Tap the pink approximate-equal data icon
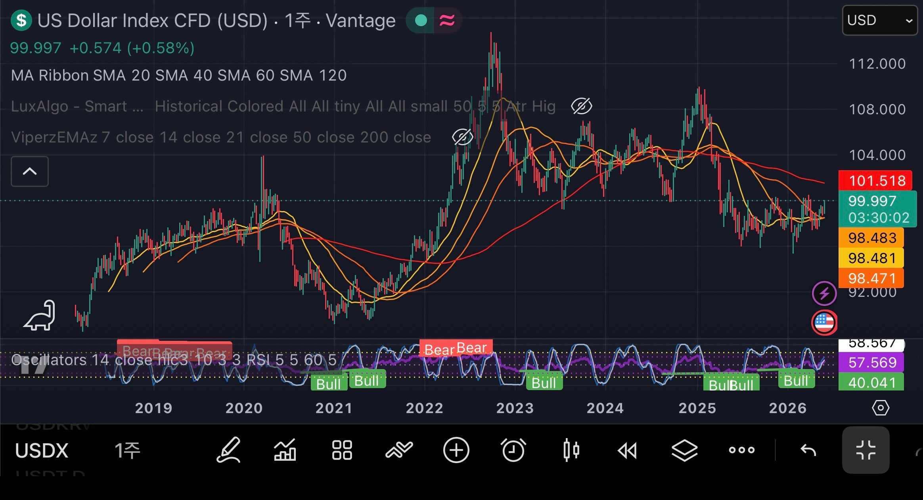 coord(447,20)
